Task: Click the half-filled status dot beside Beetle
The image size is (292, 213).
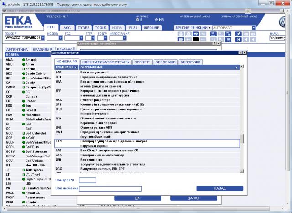Action: pos(23,69)
